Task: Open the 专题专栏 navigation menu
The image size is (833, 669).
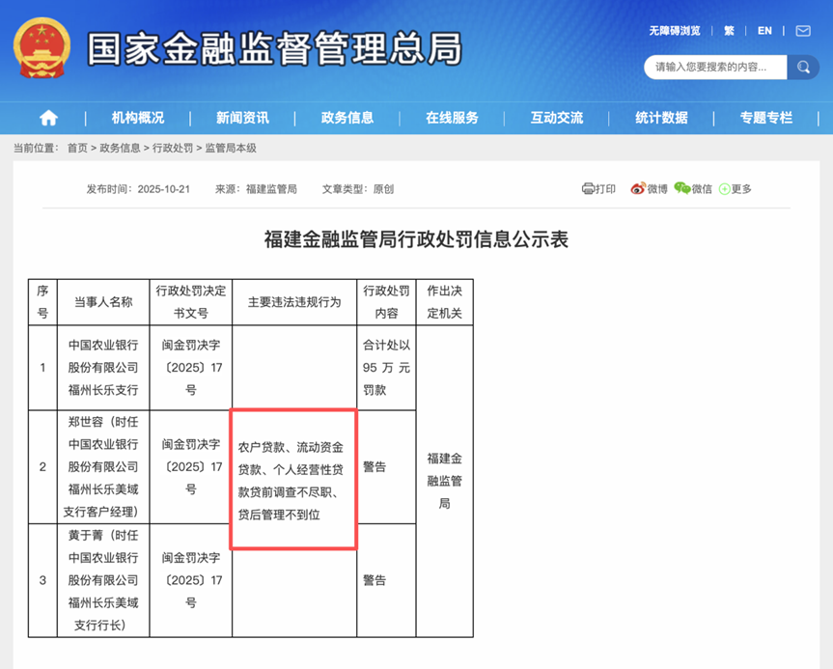Action: pos(764,117)
